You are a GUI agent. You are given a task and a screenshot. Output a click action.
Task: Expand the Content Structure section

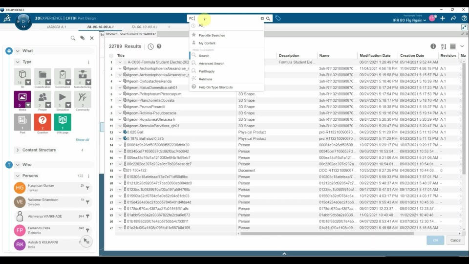point(18,150)
